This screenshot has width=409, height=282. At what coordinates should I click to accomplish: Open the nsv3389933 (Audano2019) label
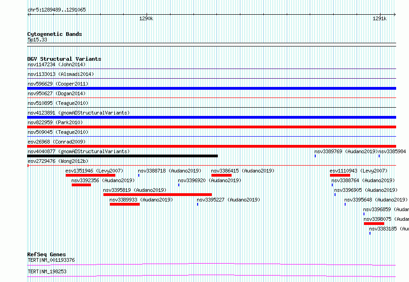(141, 200)
